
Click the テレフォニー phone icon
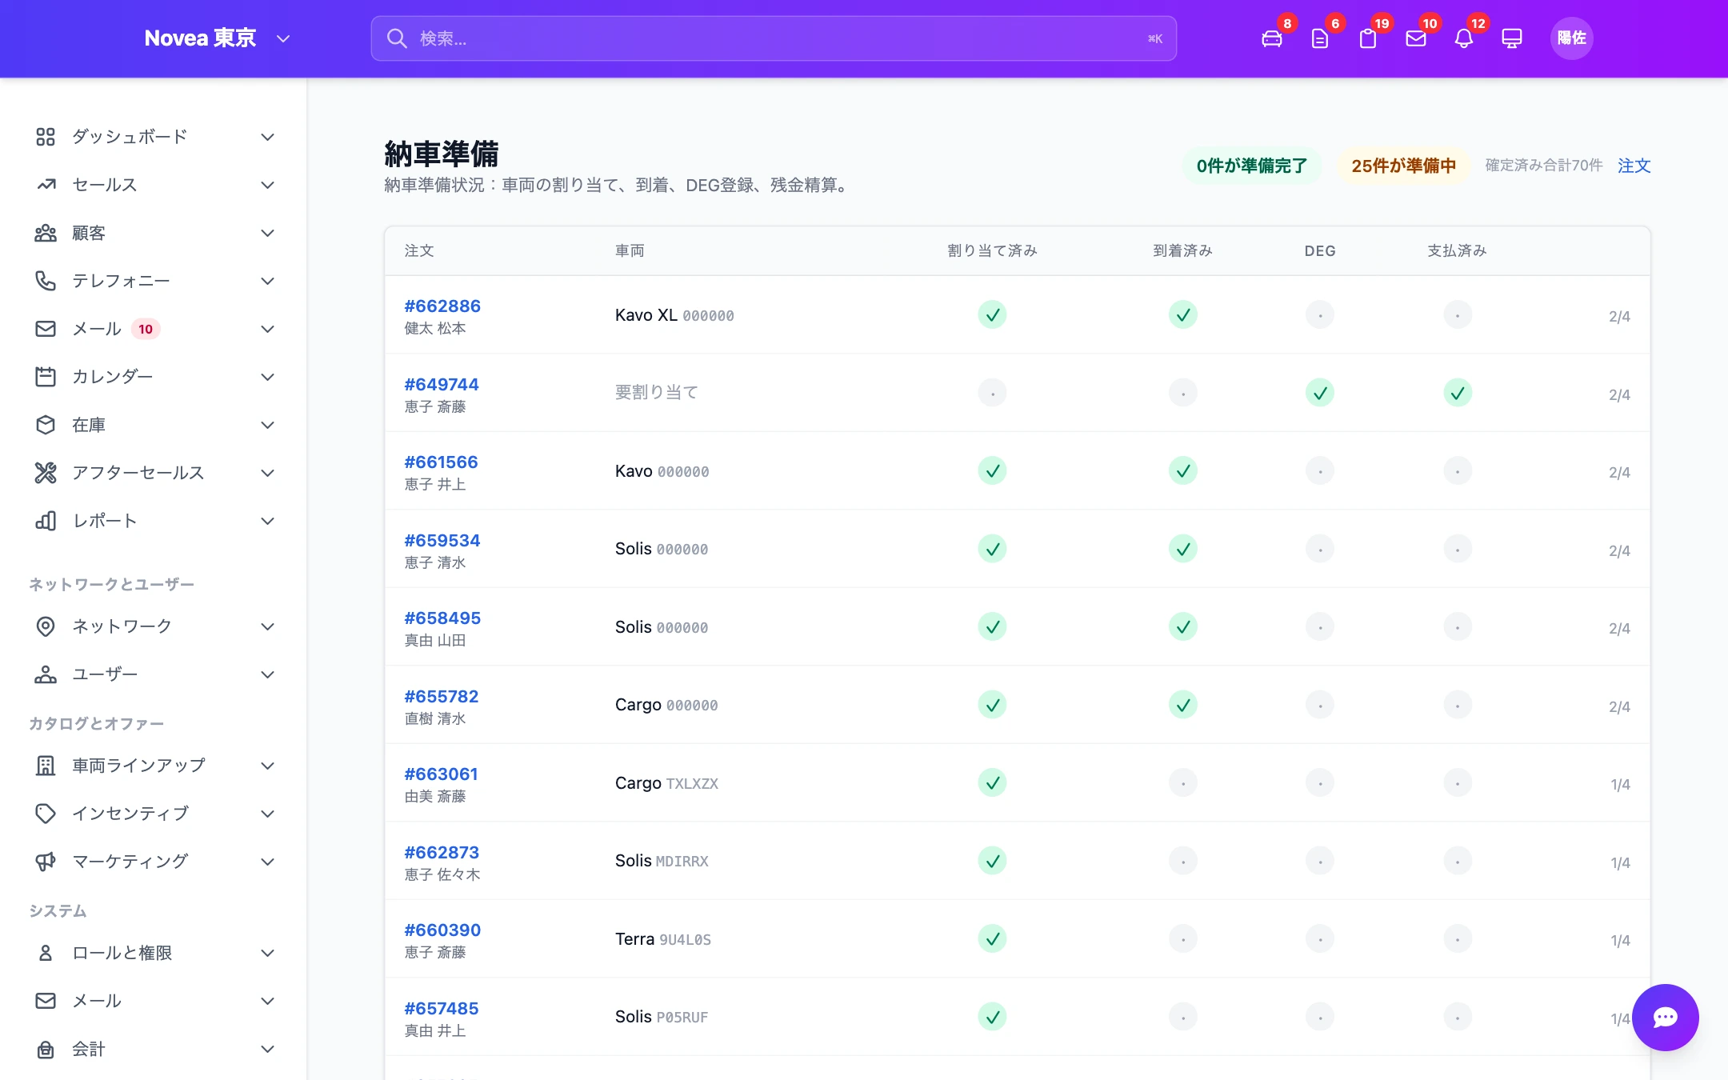(x=46, y=281)
